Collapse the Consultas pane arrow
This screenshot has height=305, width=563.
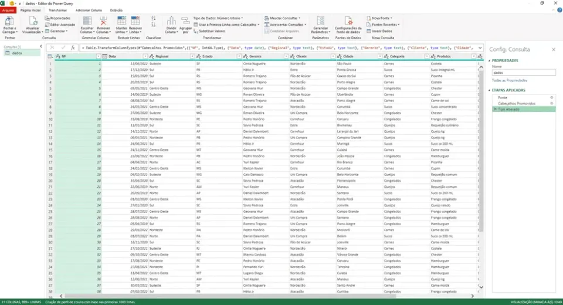tap(41, 47)
